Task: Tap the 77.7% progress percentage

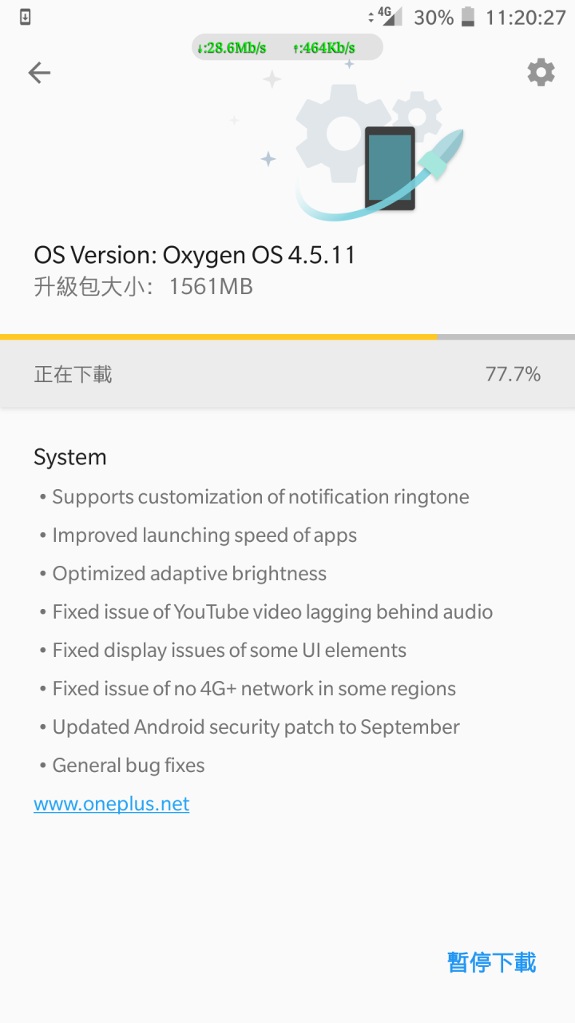Action: pyautogui.click(x=513, y=374)
